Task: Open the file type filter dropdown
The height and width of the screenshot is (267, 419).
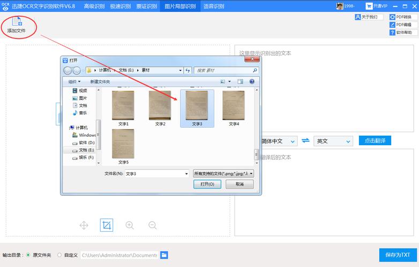Action: pos(223,174)
